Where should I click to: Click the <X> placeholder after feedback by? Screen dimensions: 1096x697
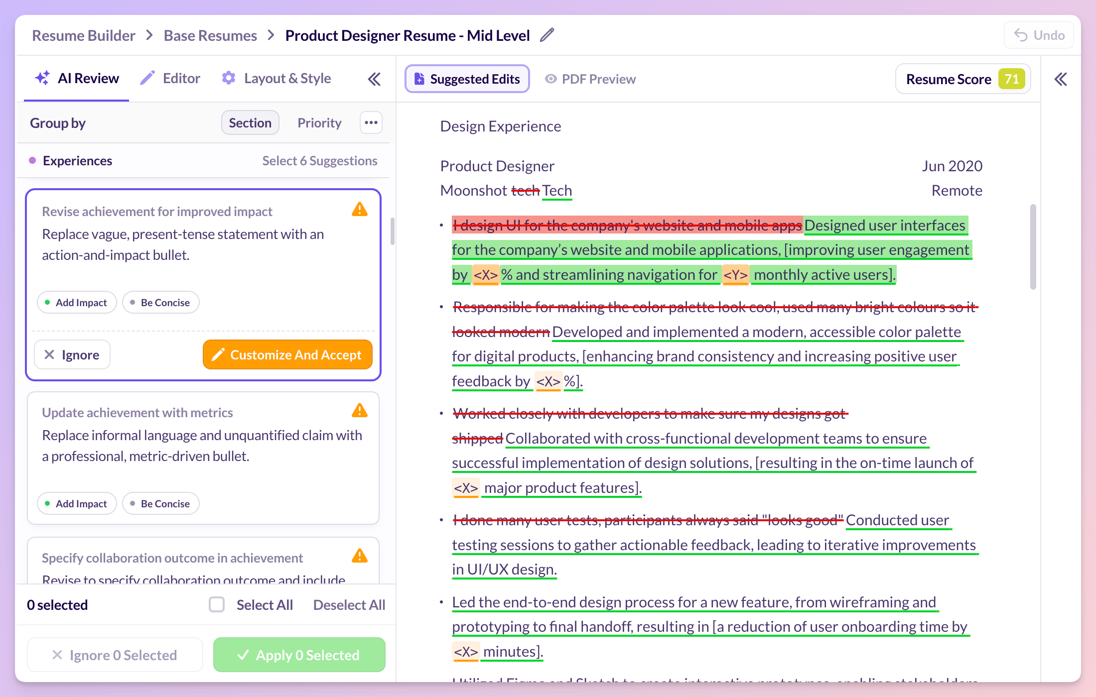point(548,381)
